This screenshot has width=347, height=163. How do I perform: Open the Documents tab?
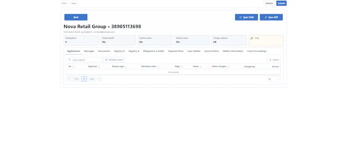coord(104,51)
